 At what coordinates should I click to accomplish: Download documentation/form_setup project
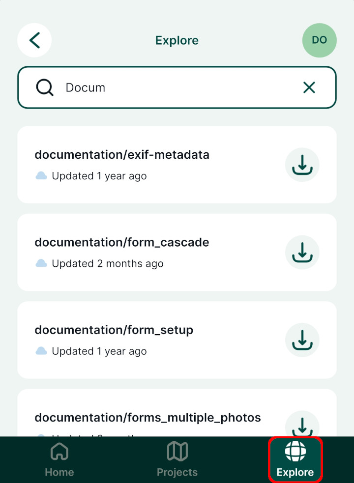coord(302,340)
